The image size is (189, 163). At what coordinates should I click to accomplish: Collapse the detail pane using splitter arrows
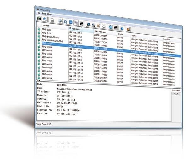pyautogui.click(x=38, y=81)
